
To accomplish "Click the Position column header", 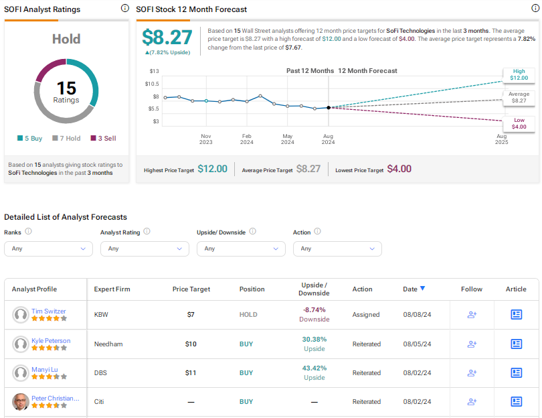I will (x=252, y=289).
